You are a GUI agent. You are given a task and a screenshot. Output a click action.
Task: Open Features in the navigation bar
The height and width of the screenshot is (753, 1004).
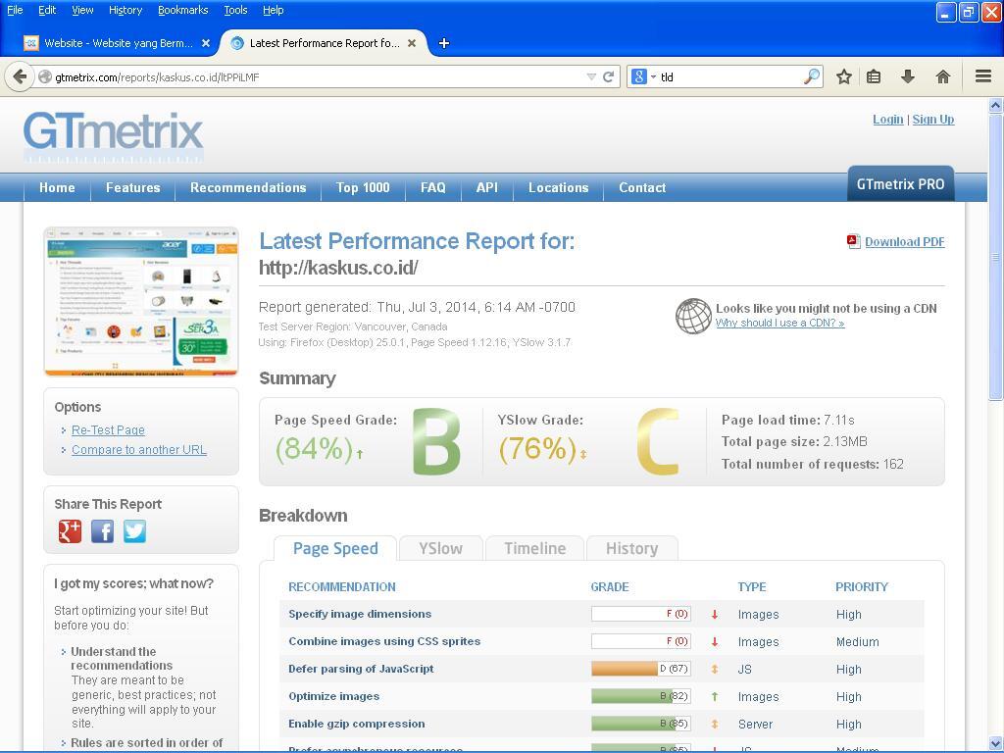tap(133, 187)
